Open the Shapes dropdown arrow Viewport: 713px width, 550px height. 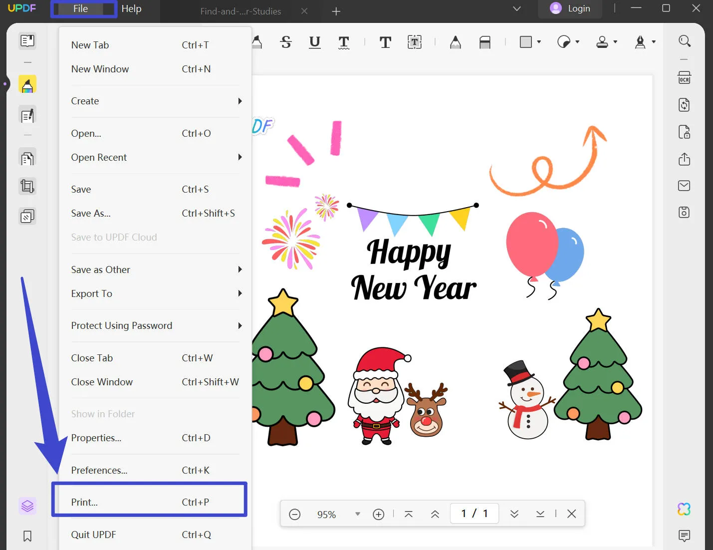point(539,42)
